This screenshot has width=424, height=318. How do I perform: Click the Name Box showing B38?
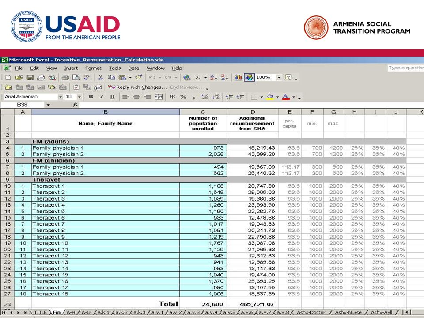tap(22, 105)
